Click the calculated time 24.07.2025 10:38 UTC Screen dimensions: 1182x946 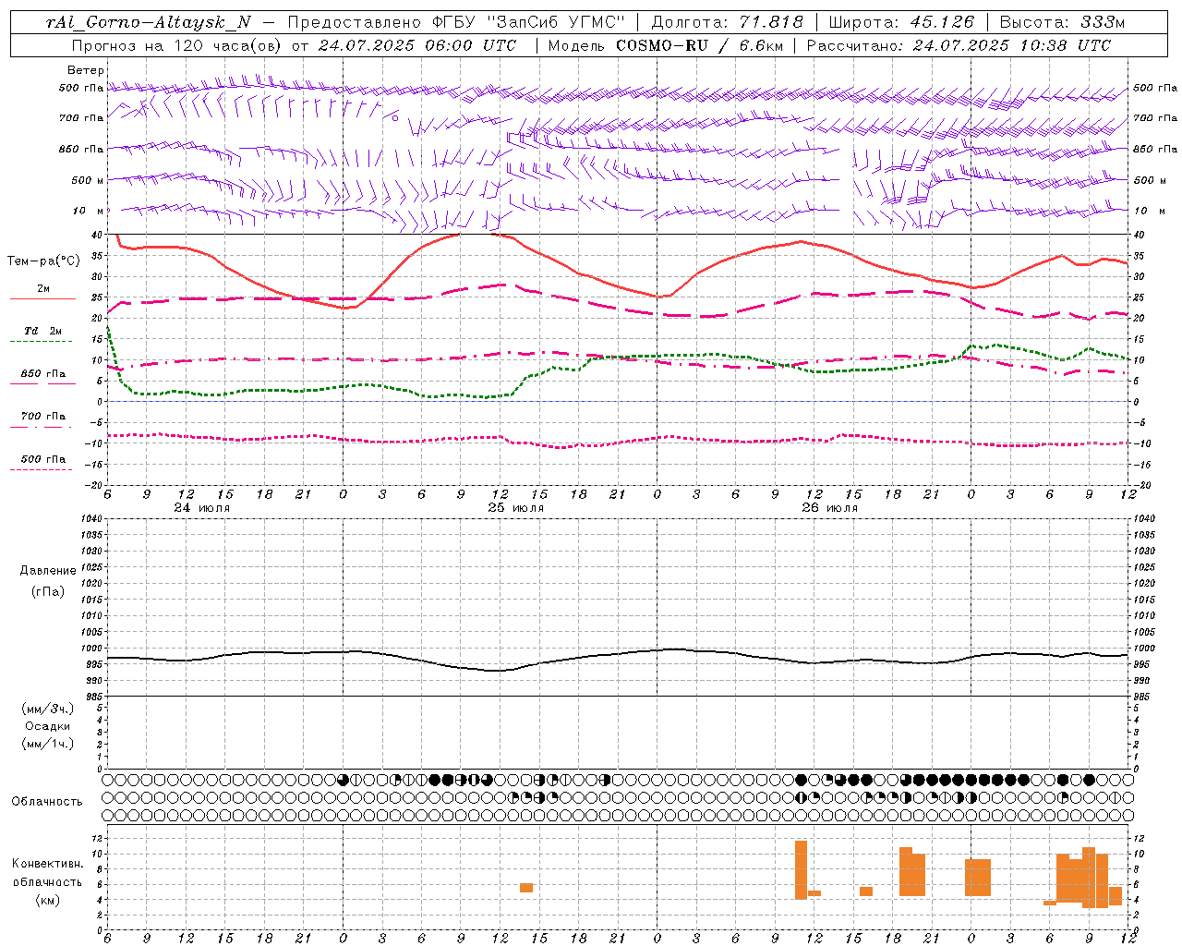[x=1012, y=45]
